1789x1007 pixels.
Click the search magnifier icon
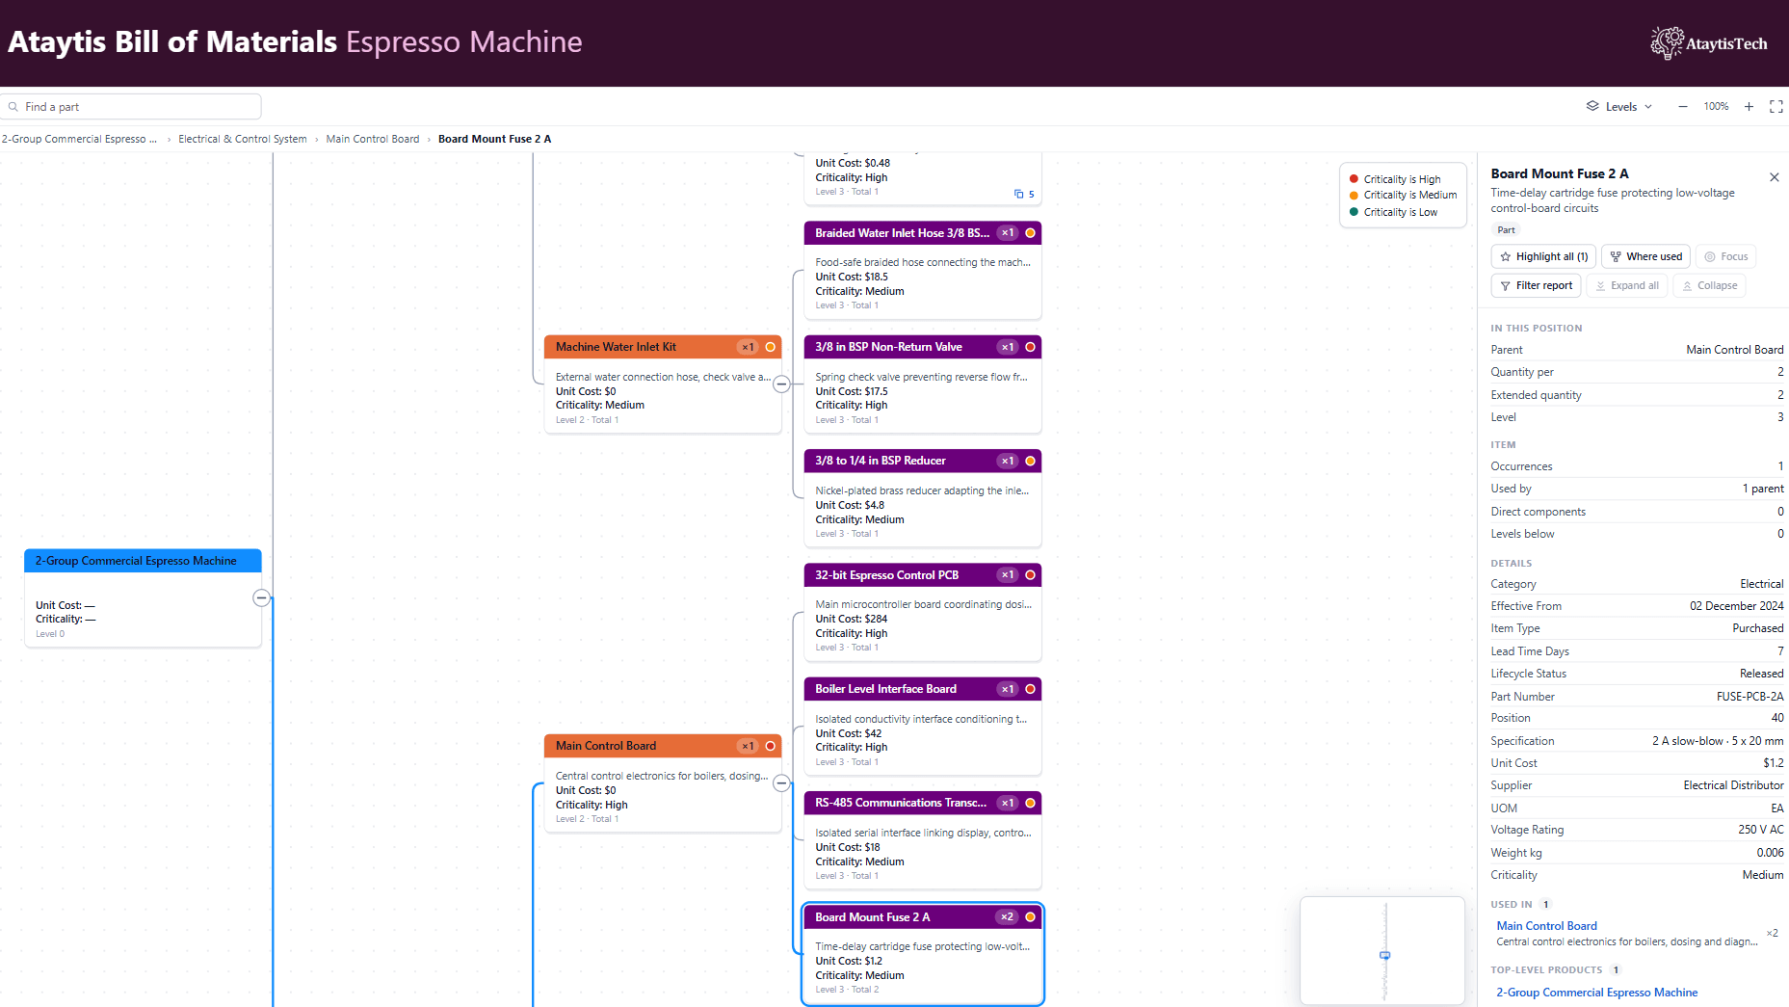click(x=13, y=107)
